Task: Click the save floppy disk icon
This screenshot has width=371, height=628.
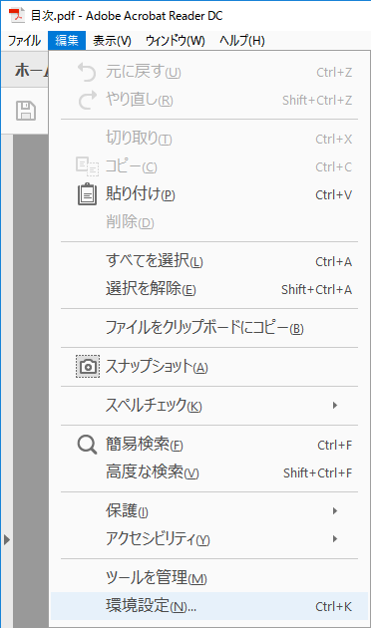Action: point(26,111)
